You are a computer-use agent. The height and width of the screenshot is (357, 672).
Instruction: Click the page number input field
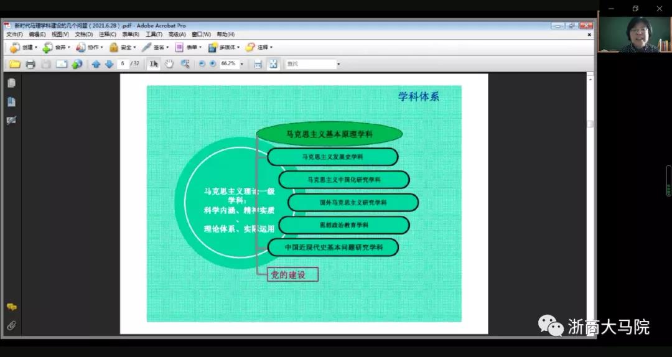tap(122, 64)
